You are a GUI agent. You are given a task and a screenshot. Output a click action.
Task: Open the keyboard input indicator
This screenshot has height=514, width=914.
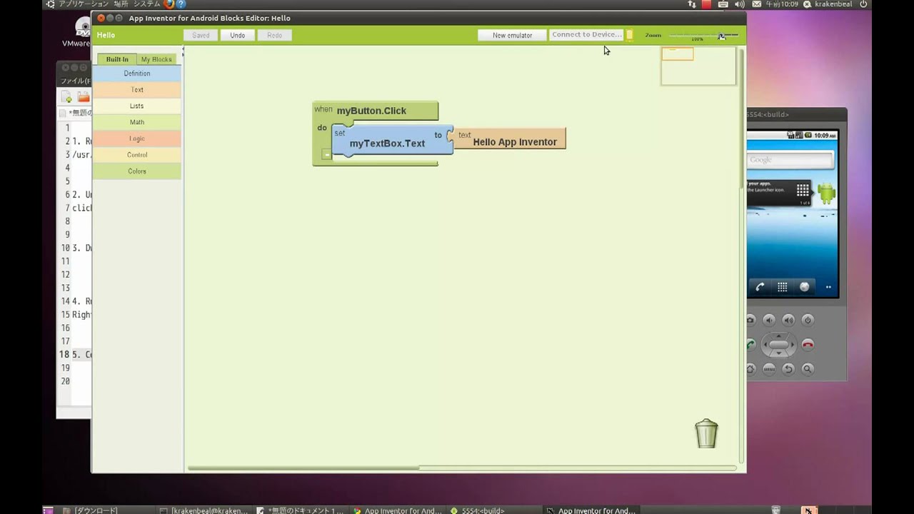click(x=723, y=4)
